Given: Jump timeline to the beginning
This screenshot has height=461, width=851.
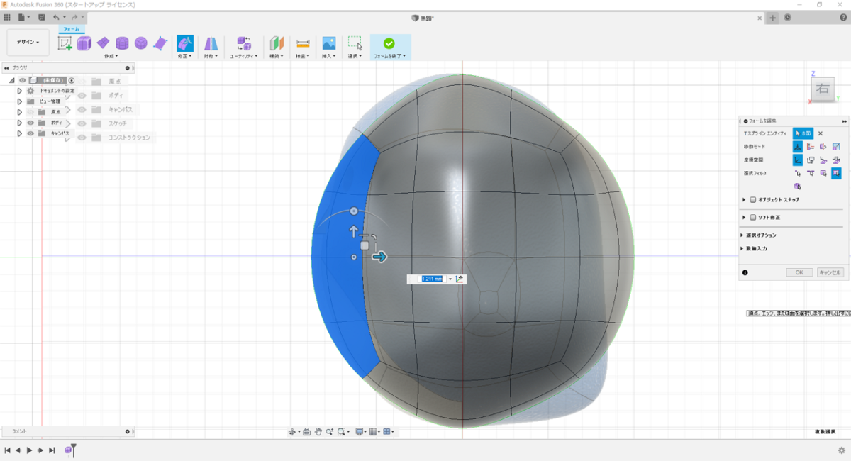Looking at the screenshot, I should pos(7,450).
